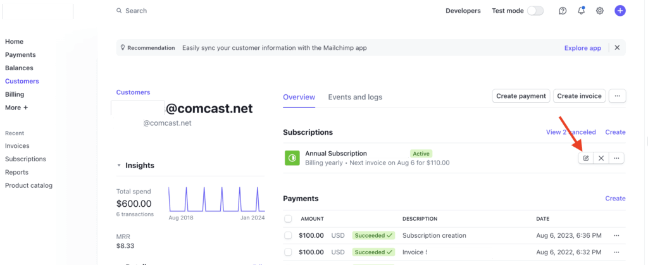
Task: Open settings gear icon
Action: point(600,11)
